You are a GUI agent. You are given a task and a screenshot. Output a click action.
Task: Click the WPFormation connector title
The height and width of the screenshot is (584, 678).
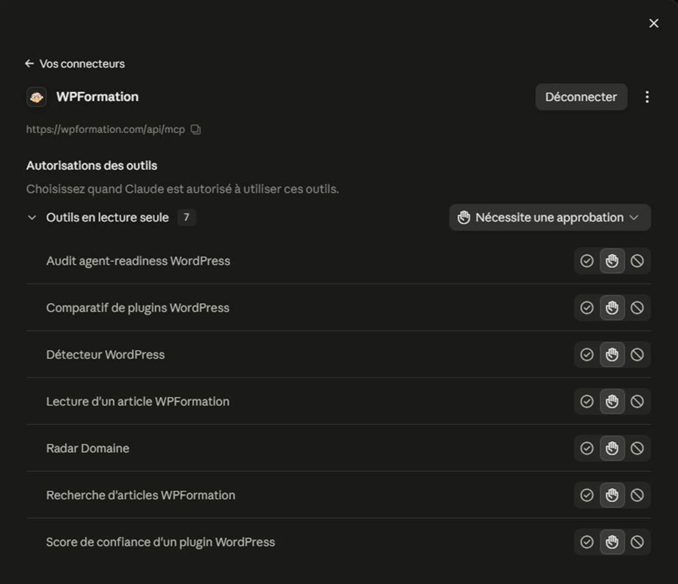point(98,97)
